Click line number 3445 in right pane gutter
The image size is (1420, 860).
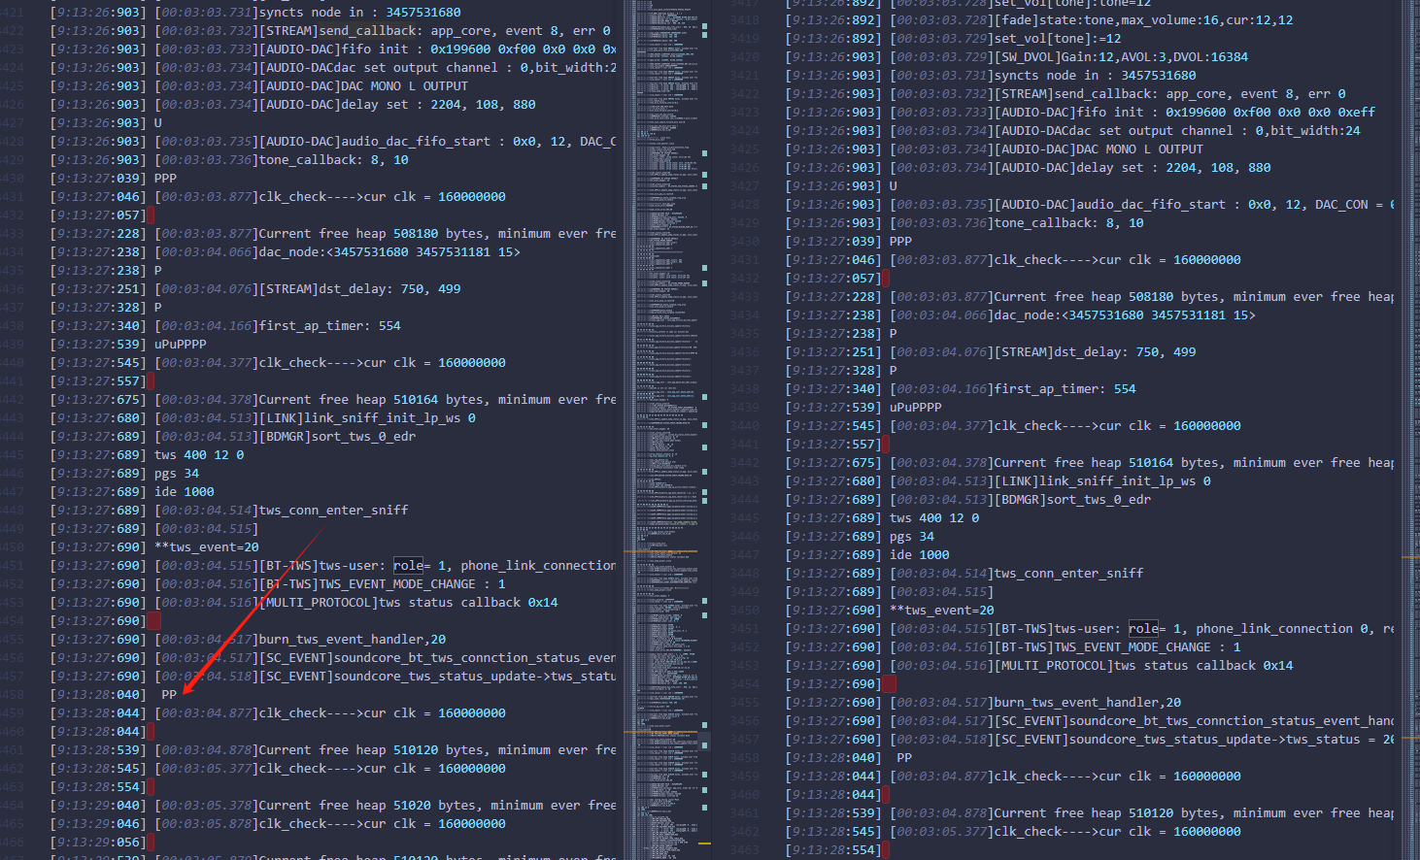coord(744,517)
